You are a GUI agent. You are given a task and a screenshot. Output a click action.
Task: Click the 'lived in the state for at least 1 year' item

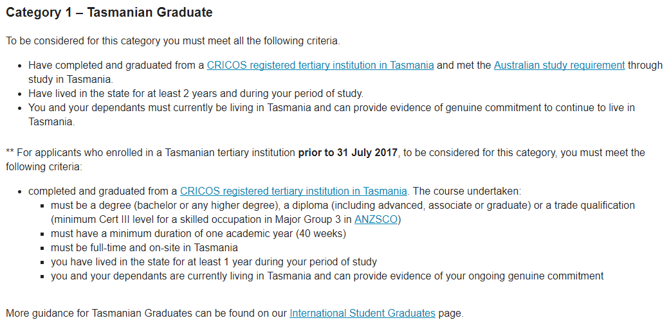(214, 262)
